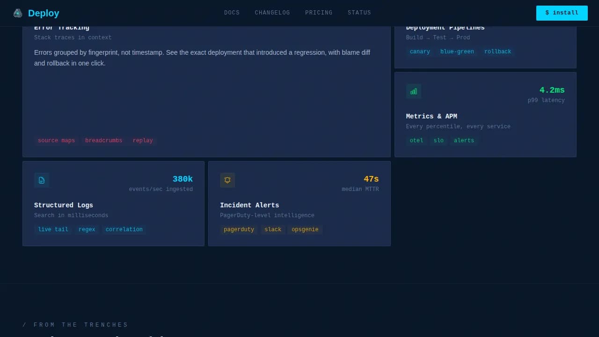
Task: Click the Deploy logo icon
Action: [18, 13]
